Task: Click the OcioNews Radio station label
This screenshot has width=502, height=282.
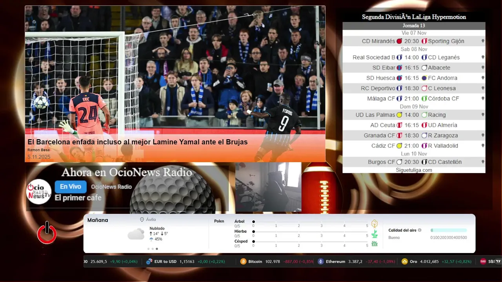Action: coord(111,187)
